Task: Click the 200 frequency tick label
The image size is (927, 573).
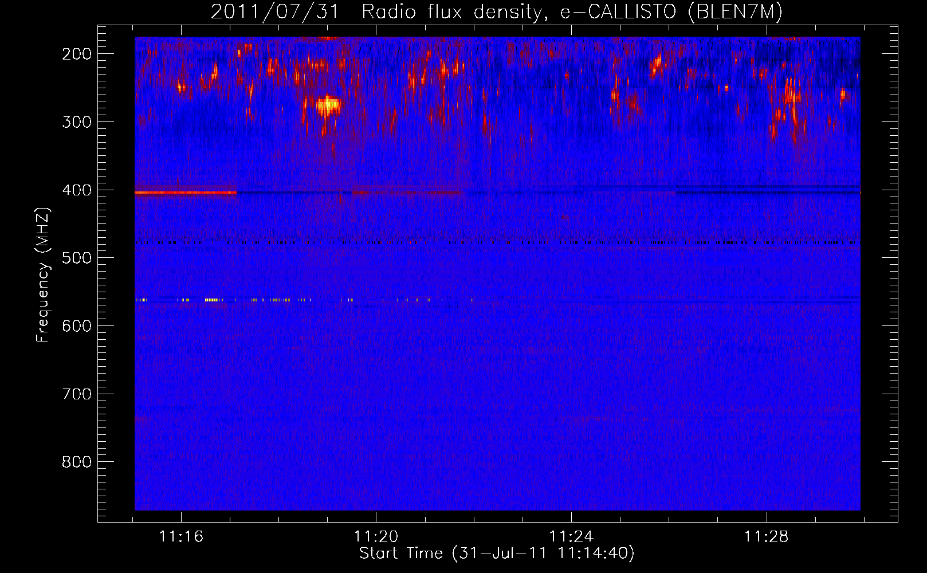Action: tap(76, 54)
